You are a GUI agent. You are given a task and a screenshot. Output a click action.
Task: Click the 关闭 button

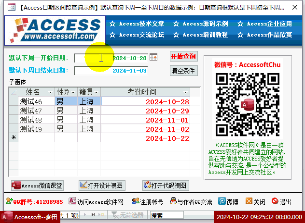[x=255, y=202]
